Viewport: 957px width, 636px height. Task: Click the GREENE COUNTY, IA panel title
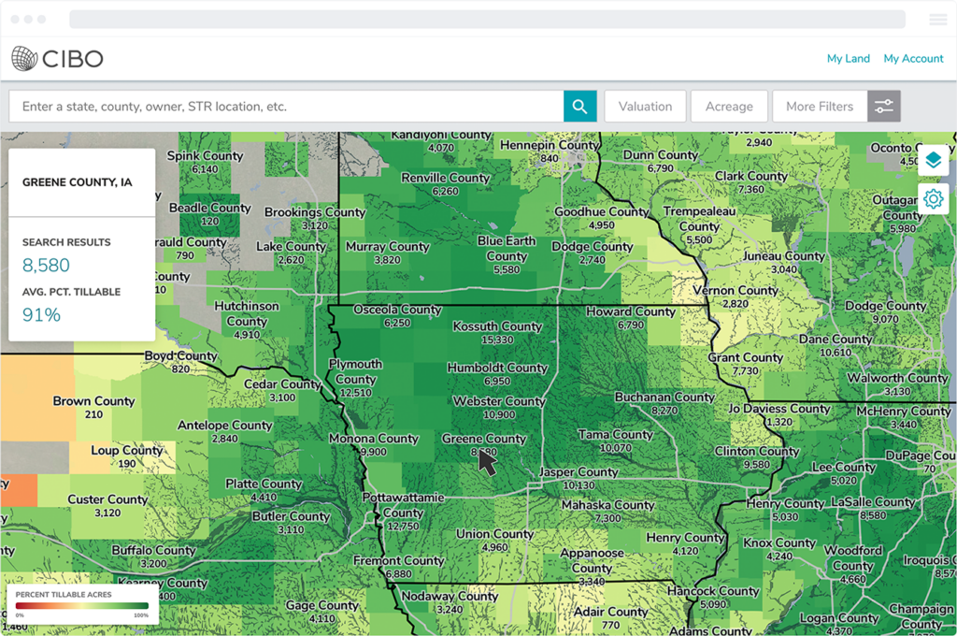tap(77, 182)
